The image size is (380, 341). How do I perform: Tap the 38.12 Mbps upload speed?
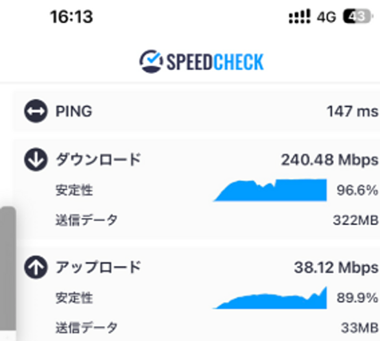tap(336, 268)
